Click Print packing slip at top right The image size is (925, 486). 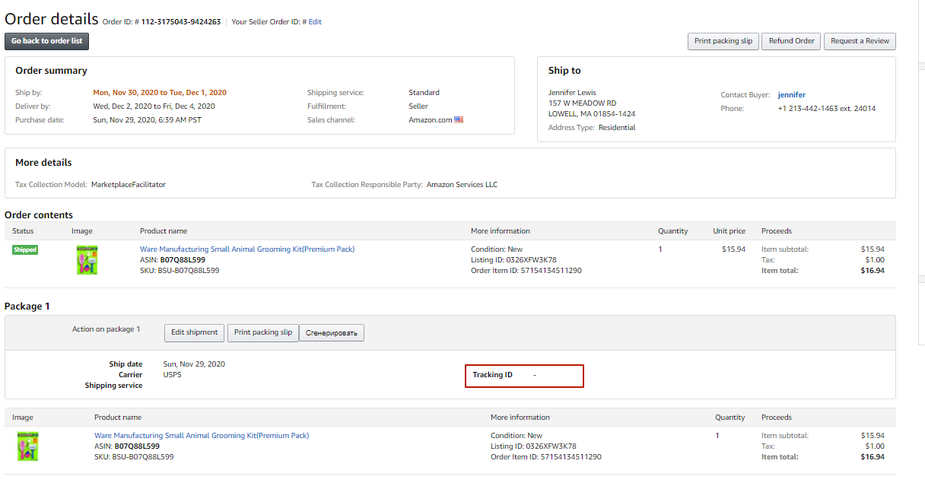point(723,41)
